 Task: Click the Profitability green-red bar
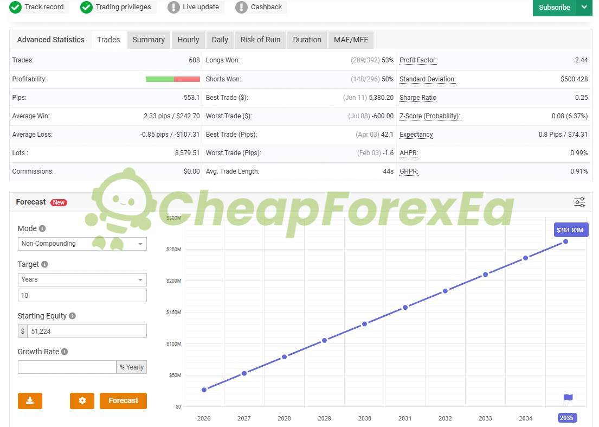(x=173, y=79)
